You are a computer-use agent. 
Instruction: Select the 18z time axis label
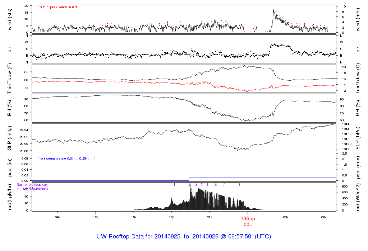(x=172, y=217)
